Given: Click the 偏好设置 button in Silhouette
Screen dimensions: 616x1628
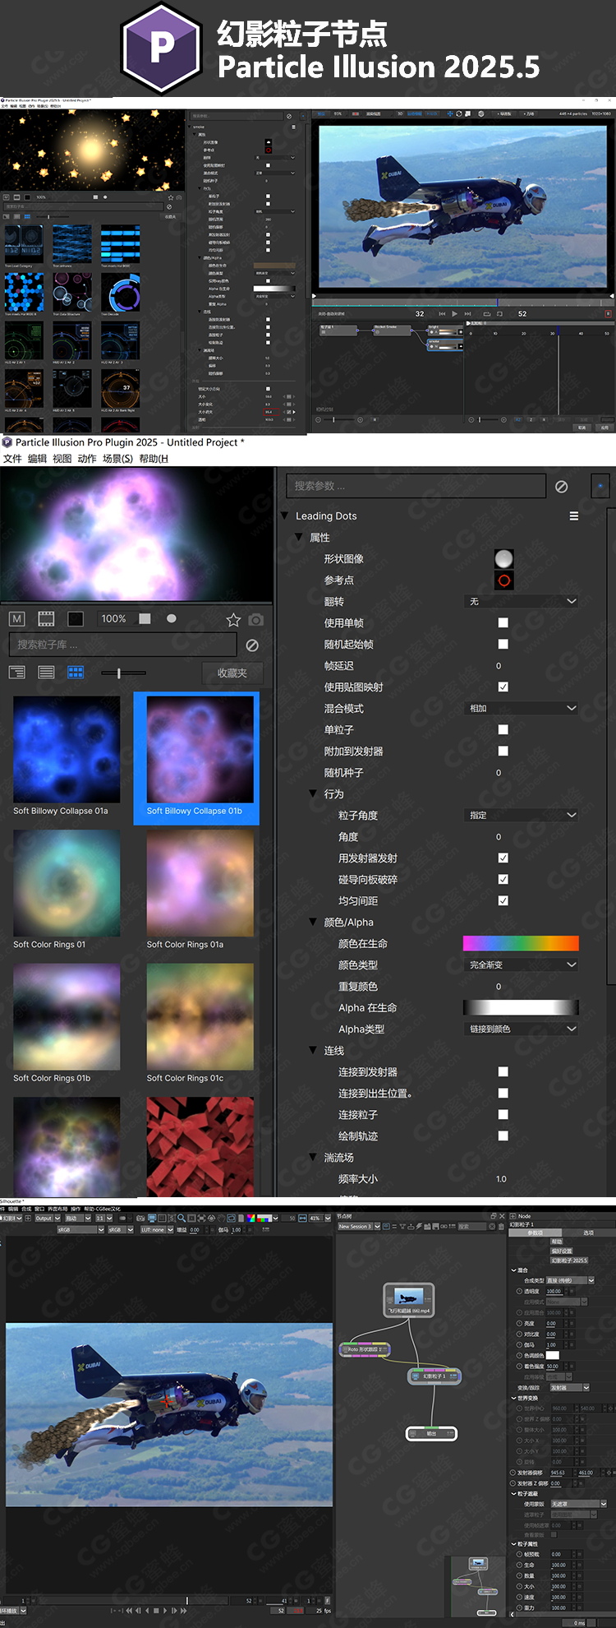Looking at the screenshot, I should [562, 1251].
